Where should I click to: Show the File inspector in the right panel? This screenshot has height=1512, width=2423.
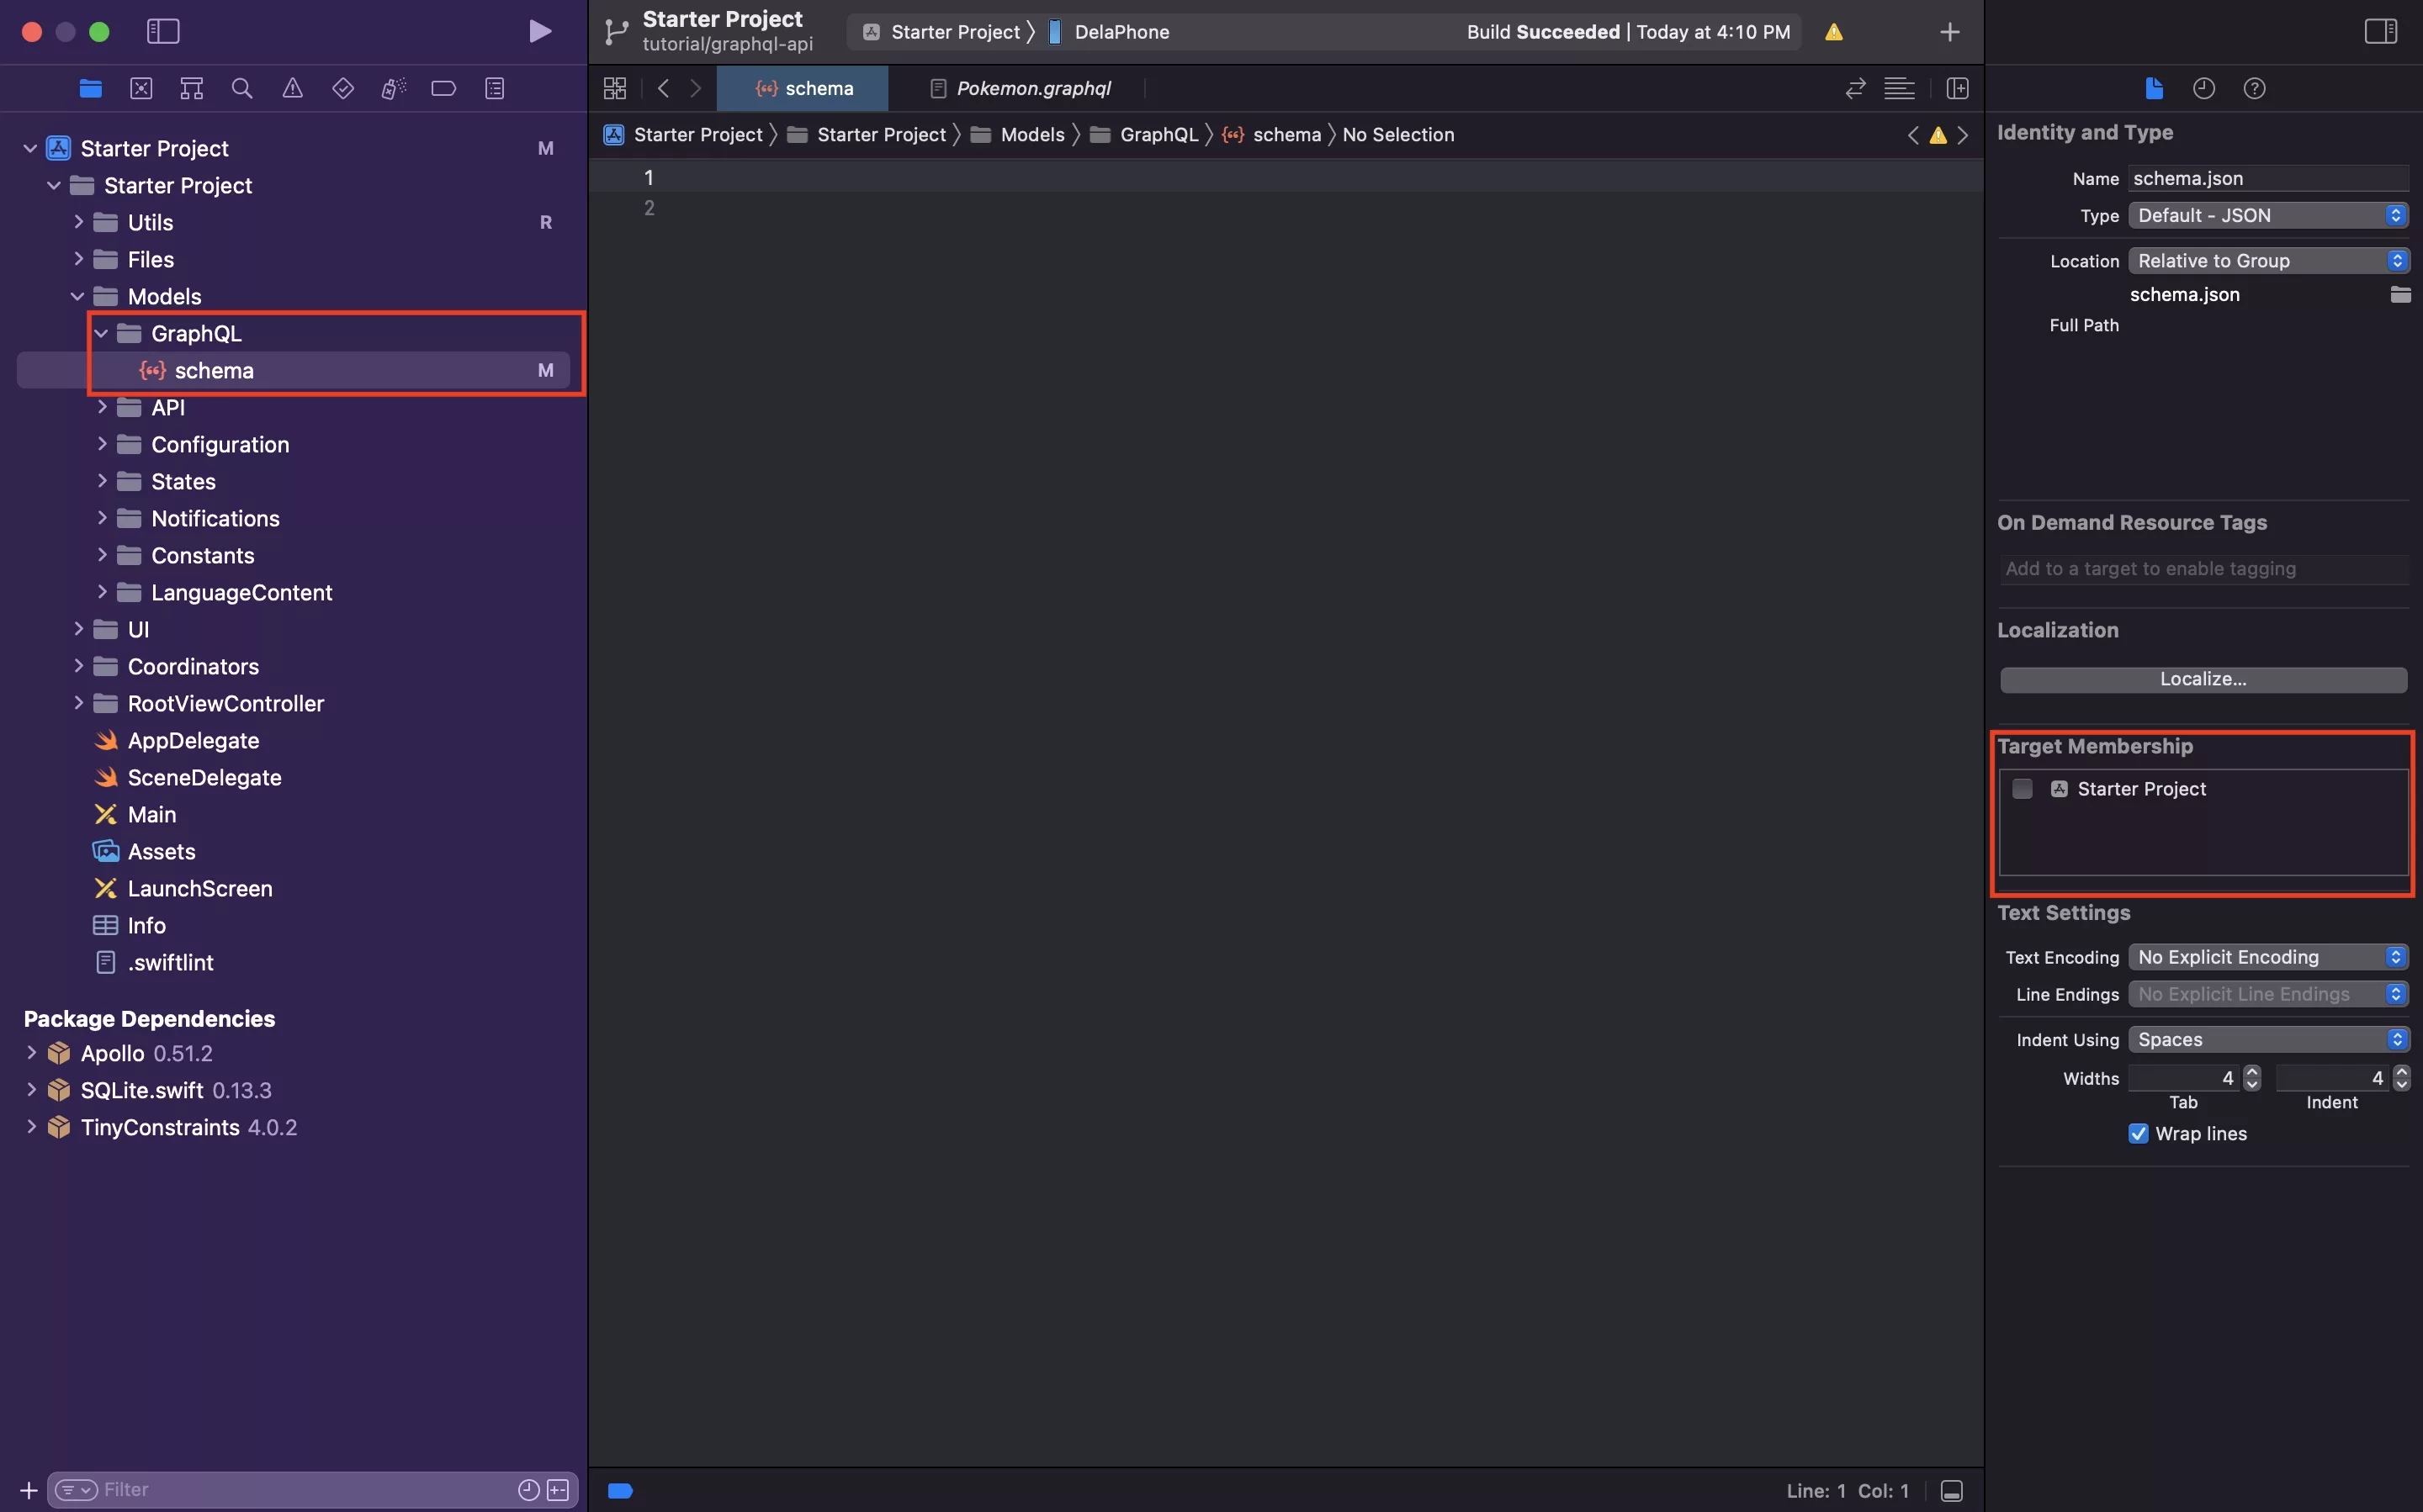pyautogui.click(x=2153, y=88)
